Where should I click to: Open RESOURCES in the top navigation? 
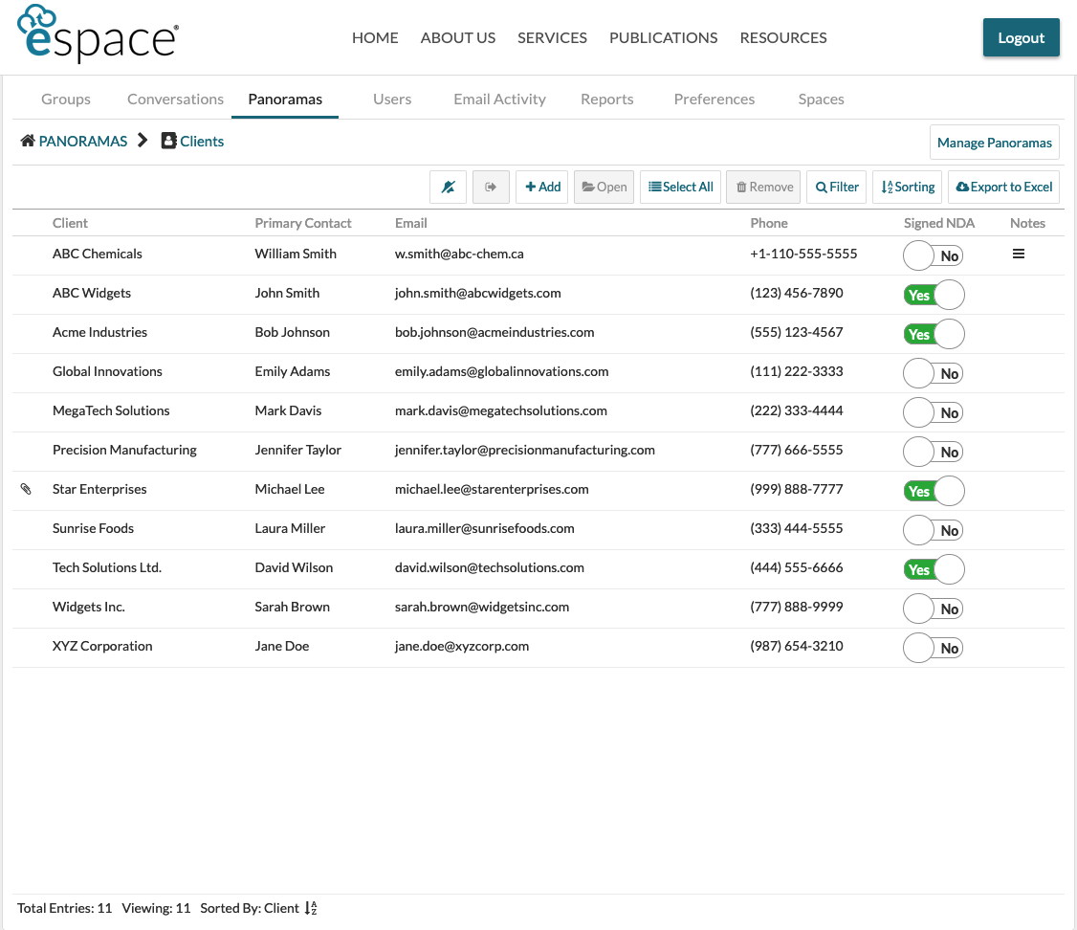tap(783, 37)
